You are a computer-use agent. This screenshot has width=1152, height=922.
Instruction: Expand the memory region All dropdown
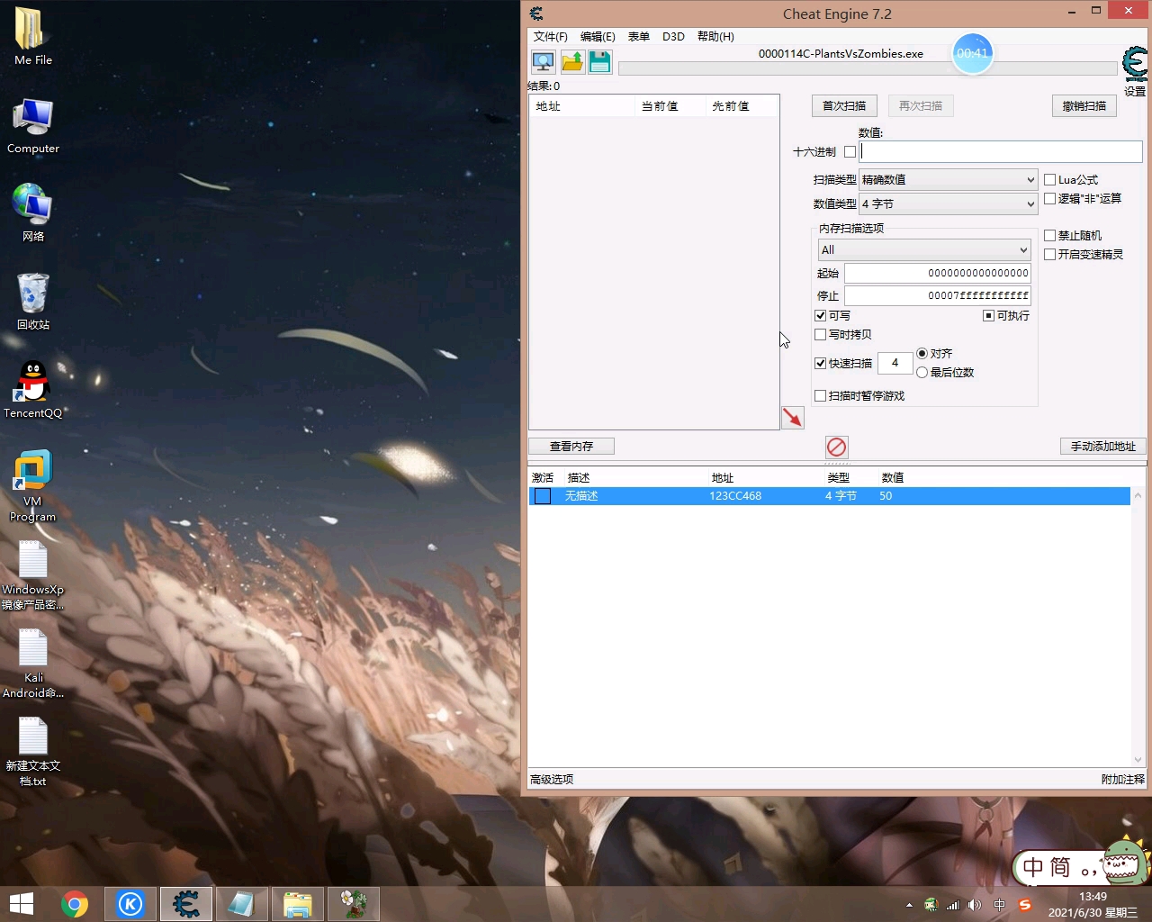pos(924,250)
